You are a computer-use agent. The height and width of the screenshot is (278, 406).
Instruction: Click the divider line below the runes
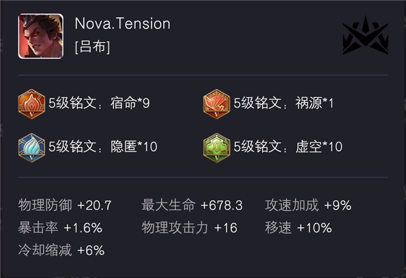[x=203, y=177]
